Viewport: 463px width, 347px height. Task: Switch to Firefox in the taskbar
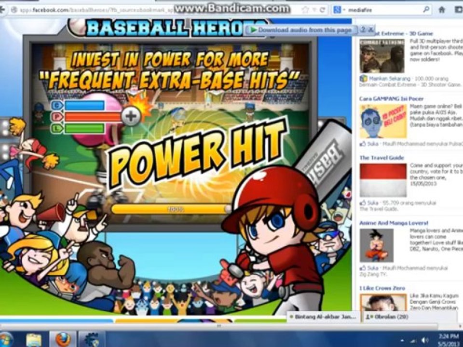[x=63, y=339]
